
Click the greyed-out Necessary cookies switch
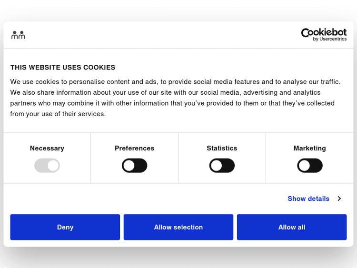(x=47, y=166)
